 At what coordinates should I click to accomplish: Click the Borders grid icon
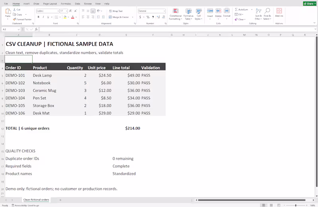point(56,17)
